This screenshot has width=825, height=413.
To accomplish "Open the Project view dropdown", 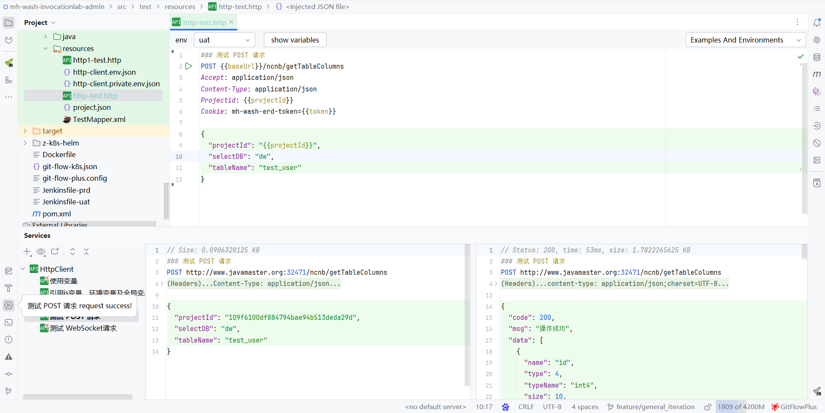I will (x=40, y=22).
